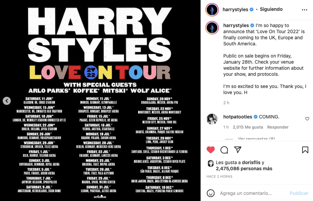Open the tour poster image
Screen dimensions: 313x201
(x=100, y=100)
